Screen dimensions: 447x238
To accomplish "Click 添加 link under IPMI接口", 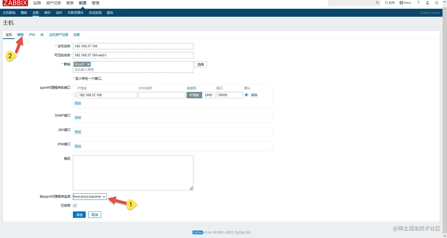I will (x=78, y=146).
